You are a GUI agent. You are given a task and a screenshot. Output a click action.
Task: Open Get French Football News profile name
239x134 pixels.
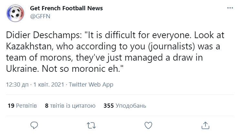click(66, 8)
